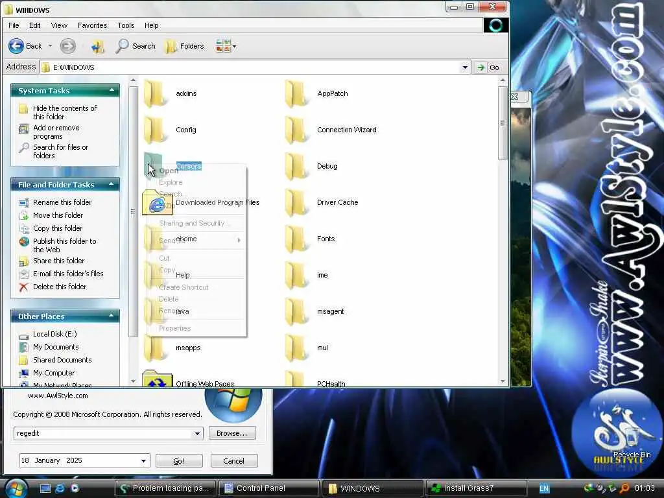This screenshot has height=498, width=664.
Task: Select the Driver Cache folder icon
Action: (296, 202)
